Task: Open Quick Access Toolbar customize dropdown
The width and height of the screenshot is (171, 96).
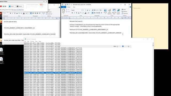Action: pos(71,5)
